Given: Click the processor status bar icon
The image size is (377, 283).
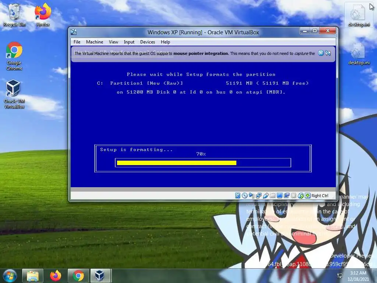Looking at the screenshot, I should tap(293, 196).
